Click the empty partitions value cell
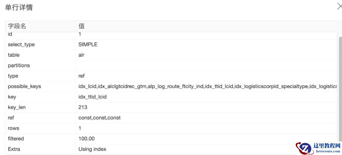The image size is (342, 155). pos(206,66)
